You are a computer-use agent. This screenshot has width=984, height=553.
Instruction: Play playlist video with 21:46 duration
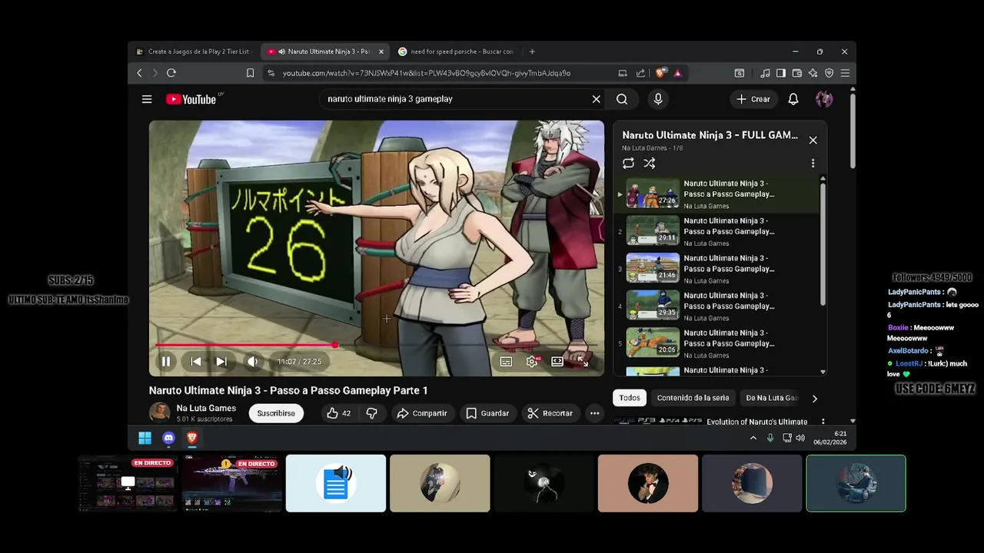tap(717, 269)
